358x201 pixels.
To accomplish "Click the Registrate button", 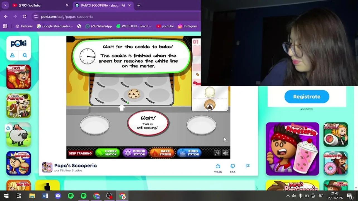I will pyautogui.click(x=307, y=97).
